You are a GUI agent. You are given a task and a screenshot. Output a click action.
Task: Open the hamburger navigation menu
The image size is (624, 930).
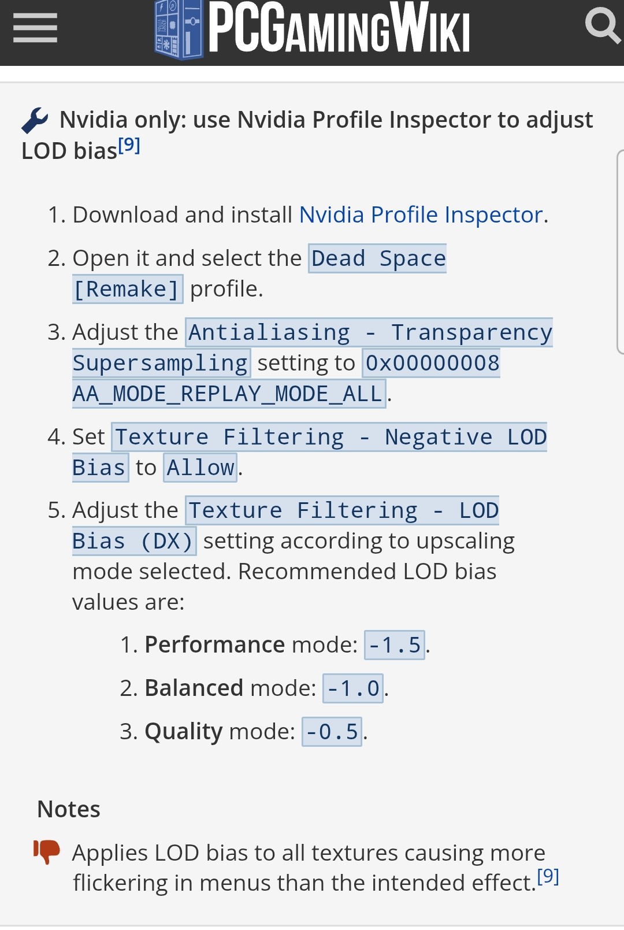35,28
